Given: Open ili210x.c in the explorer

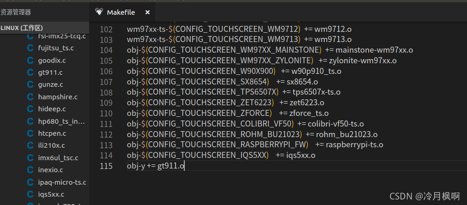Looking at the screenshot, I should click(52, 145).
